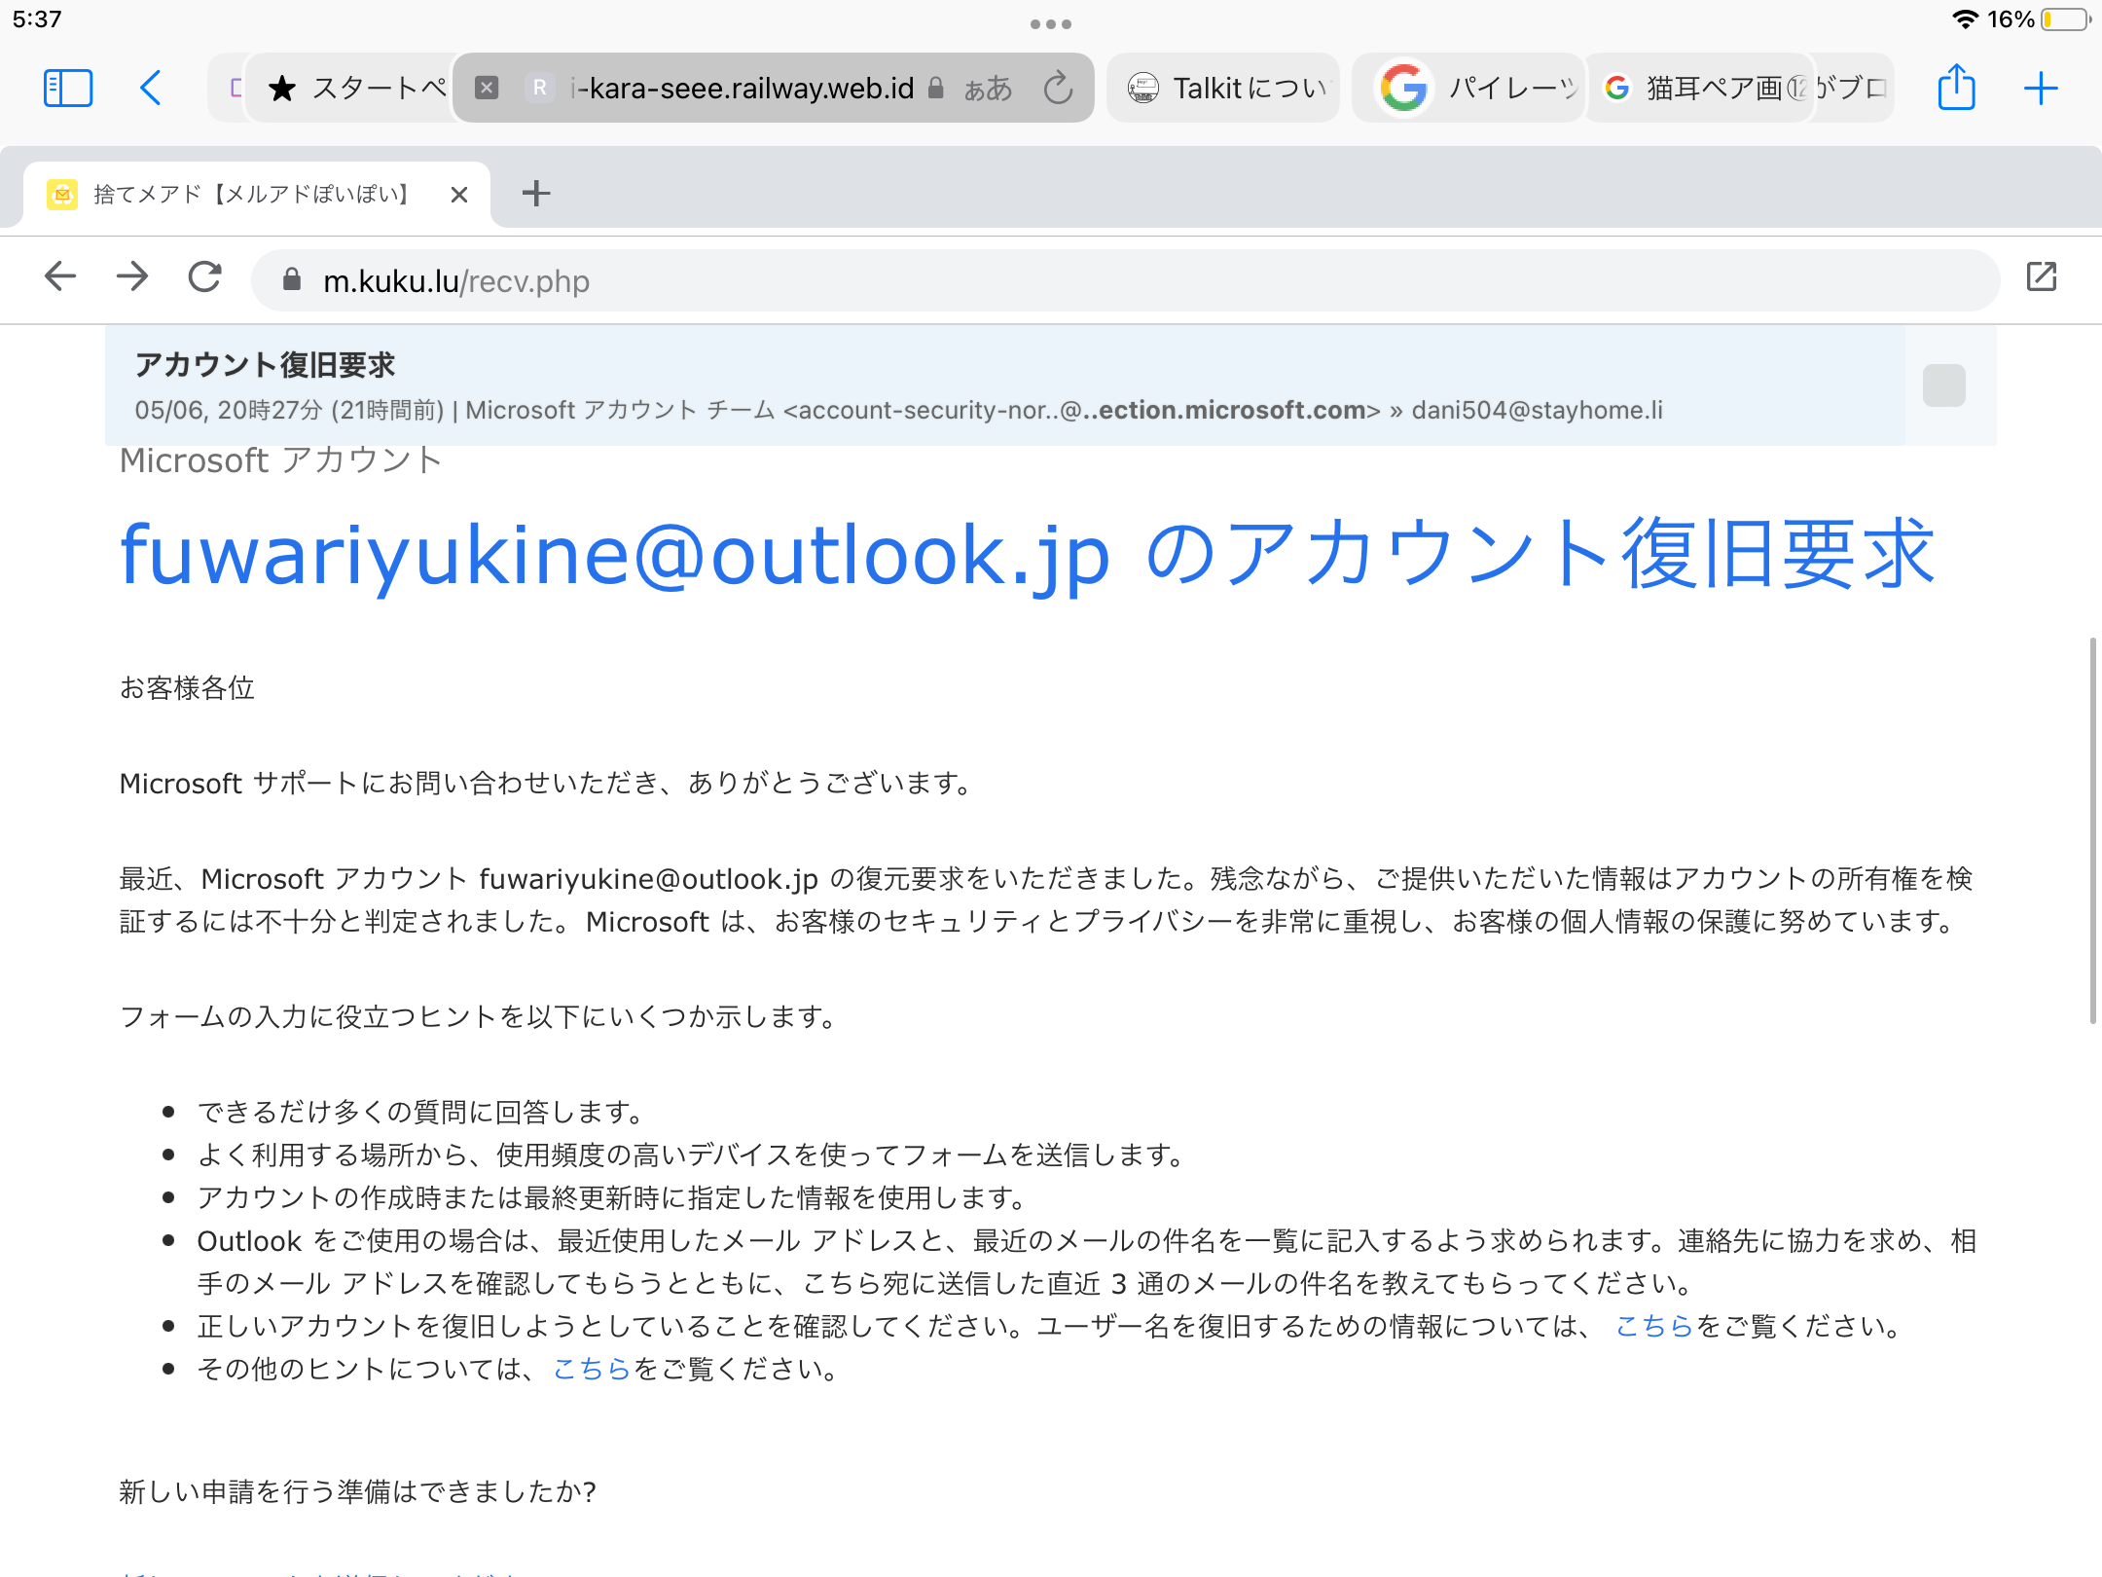Switch to the Talkit について tab
The height and width of the screenshot is (1577, 2102).
pos(1223,89)
